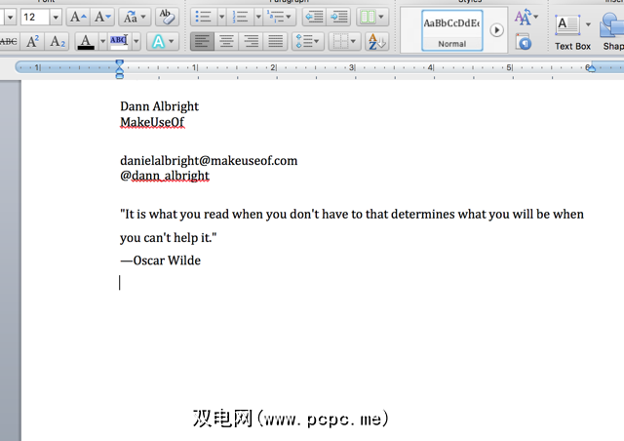Click the quote line starting "It is what"
Viewport: 624px width, 441px height.
tap(352, 215)
